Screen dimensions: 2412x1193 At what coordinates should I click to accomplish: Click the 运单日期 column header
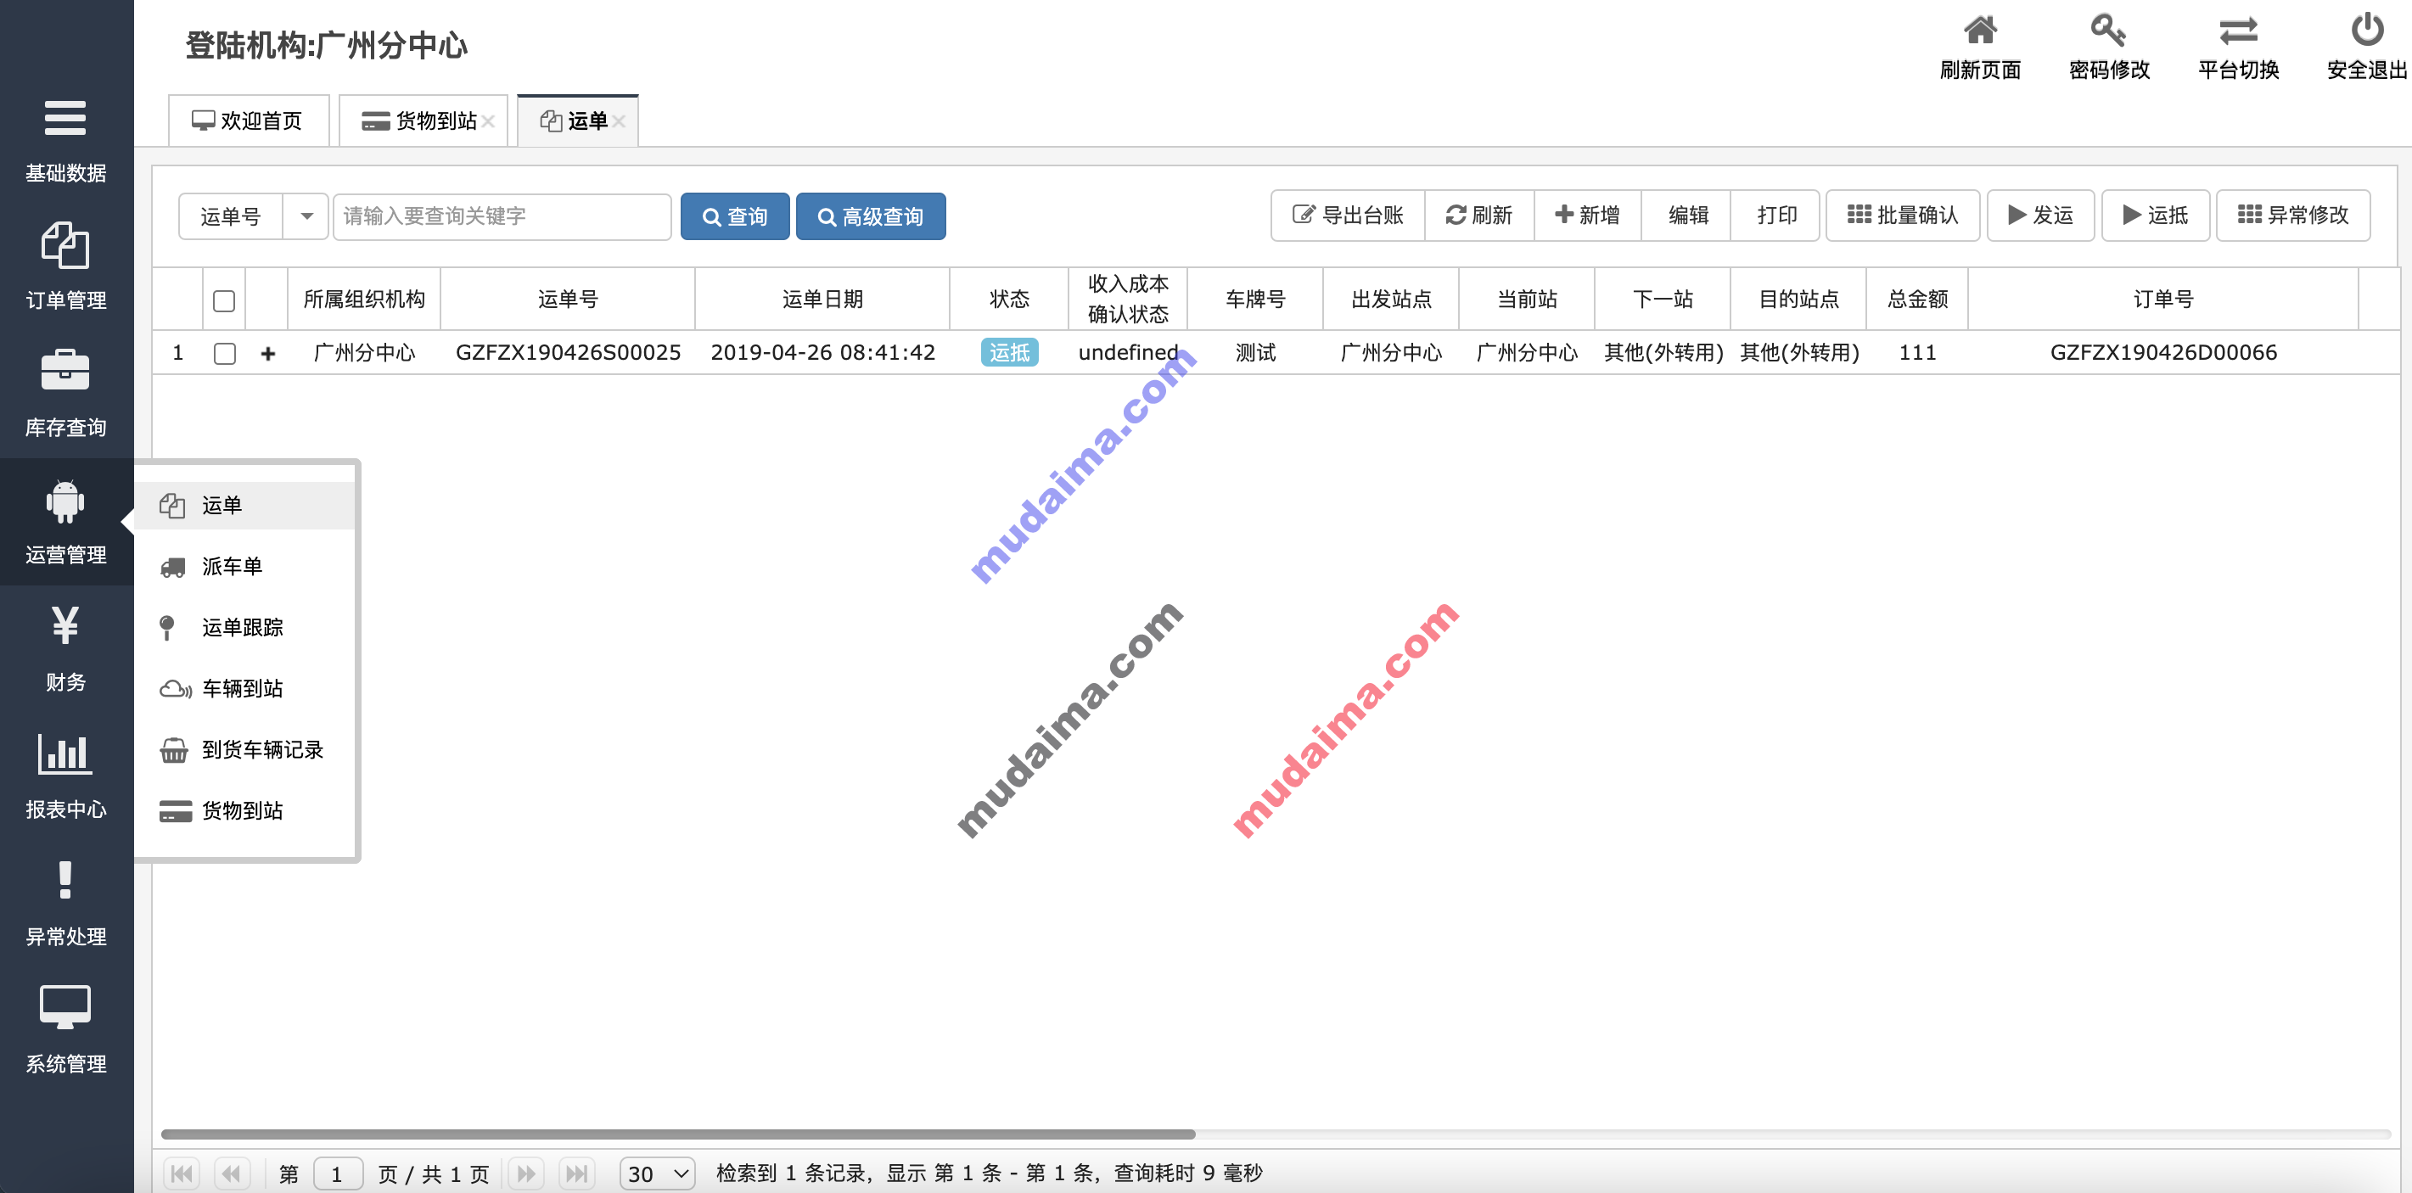pyautogui.click(x=822, y=300)
